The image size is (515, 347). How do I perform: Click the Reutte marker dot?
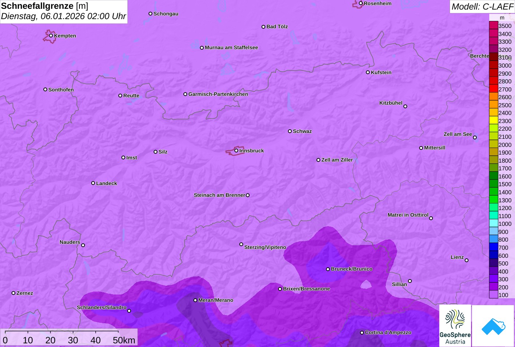point(120,95)
